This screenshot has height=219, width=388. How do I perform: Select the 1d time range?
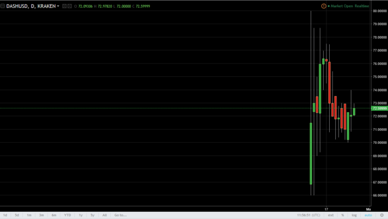coord(5,215)
